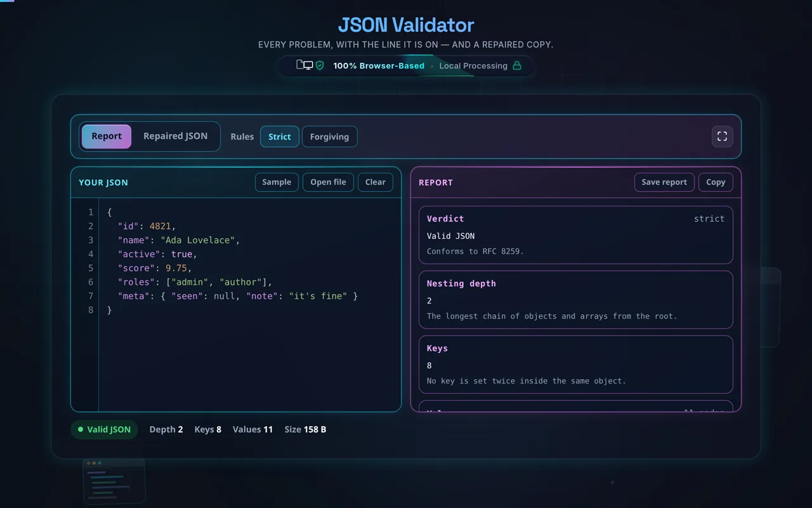Click the "strict" tag on Verdict card
This screenshot has height=508, width=812.
click(709, 218)
